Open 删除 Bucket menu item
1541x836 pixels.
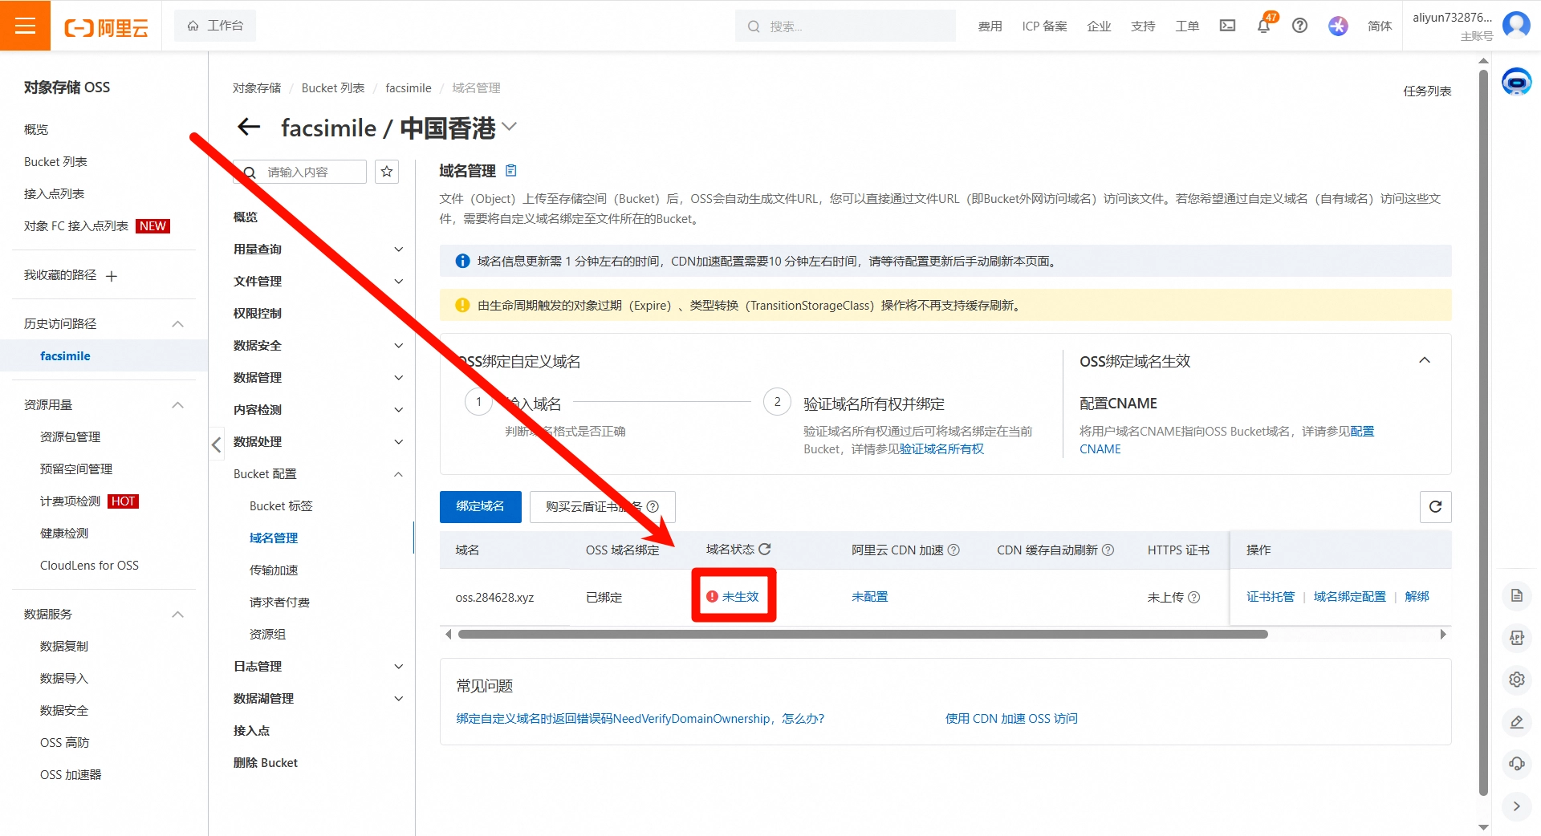(x=266, y=763)
